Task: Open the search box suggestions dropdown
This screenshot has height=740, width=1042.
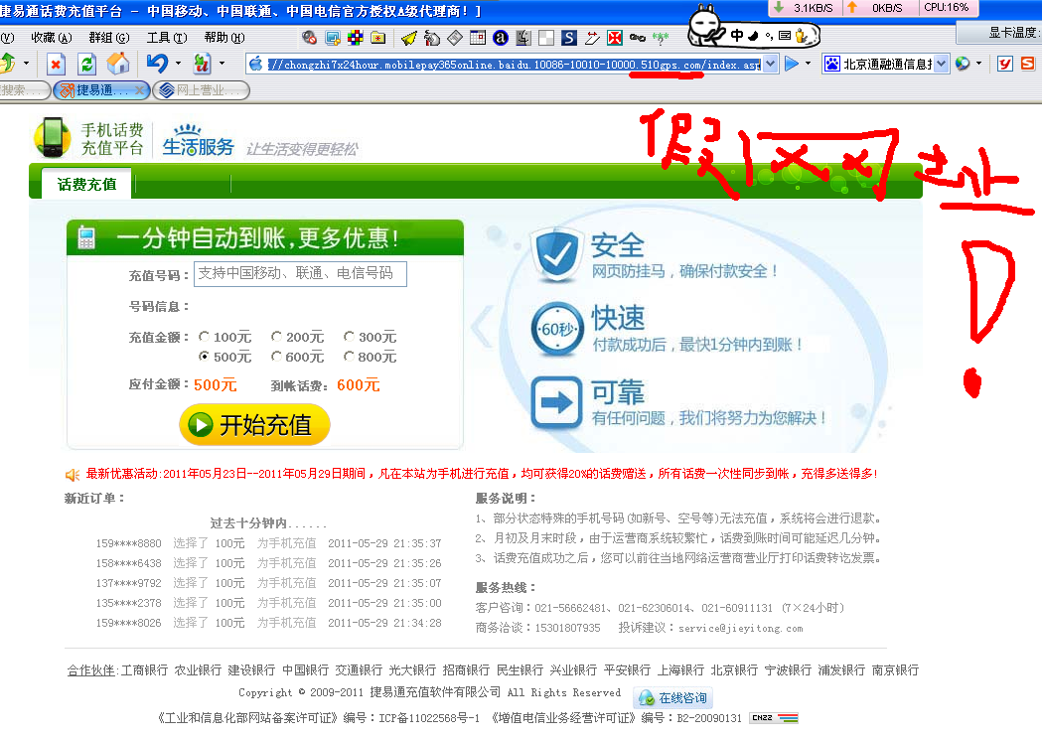Action: [x=942, y=64]
